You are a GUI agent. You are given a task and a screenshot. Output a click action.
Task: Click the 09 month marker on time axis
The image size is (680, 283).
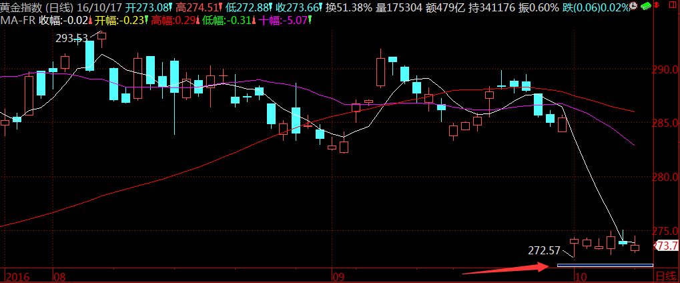(338, 276)
